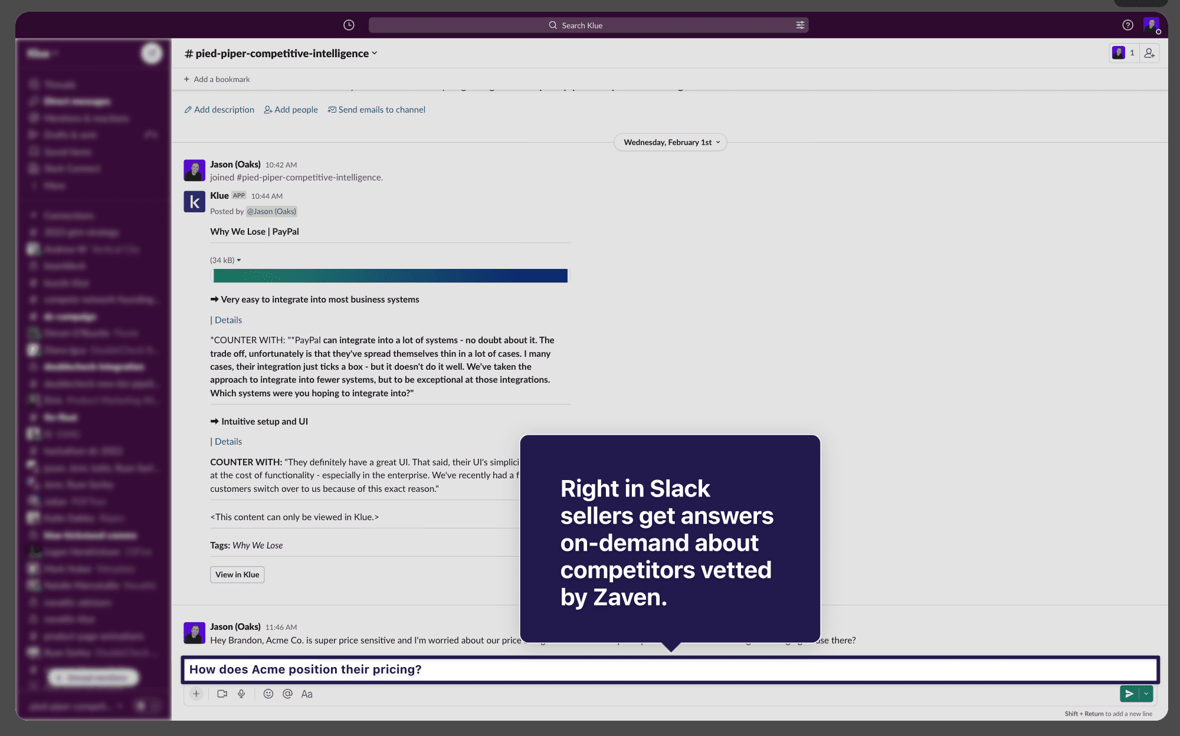
Task: Click the add people icon in header
Action: [x=1149, y=53]
